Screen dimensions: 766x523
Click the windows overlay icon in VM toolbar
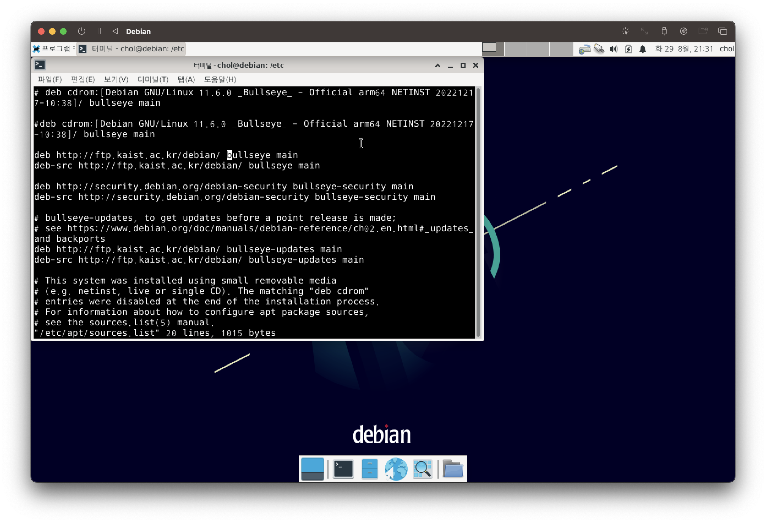pyautogui.click(x=723, y=31)
